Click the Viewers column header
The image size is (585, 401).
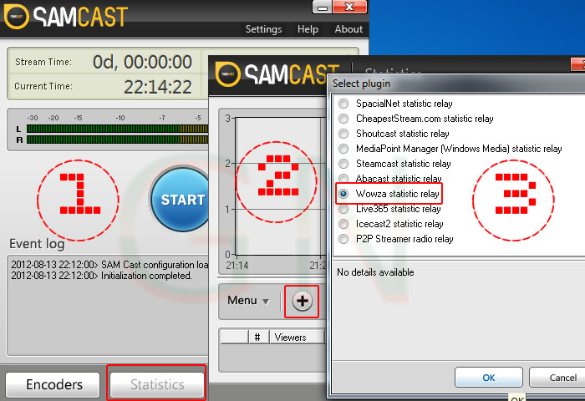coord(290,338)
